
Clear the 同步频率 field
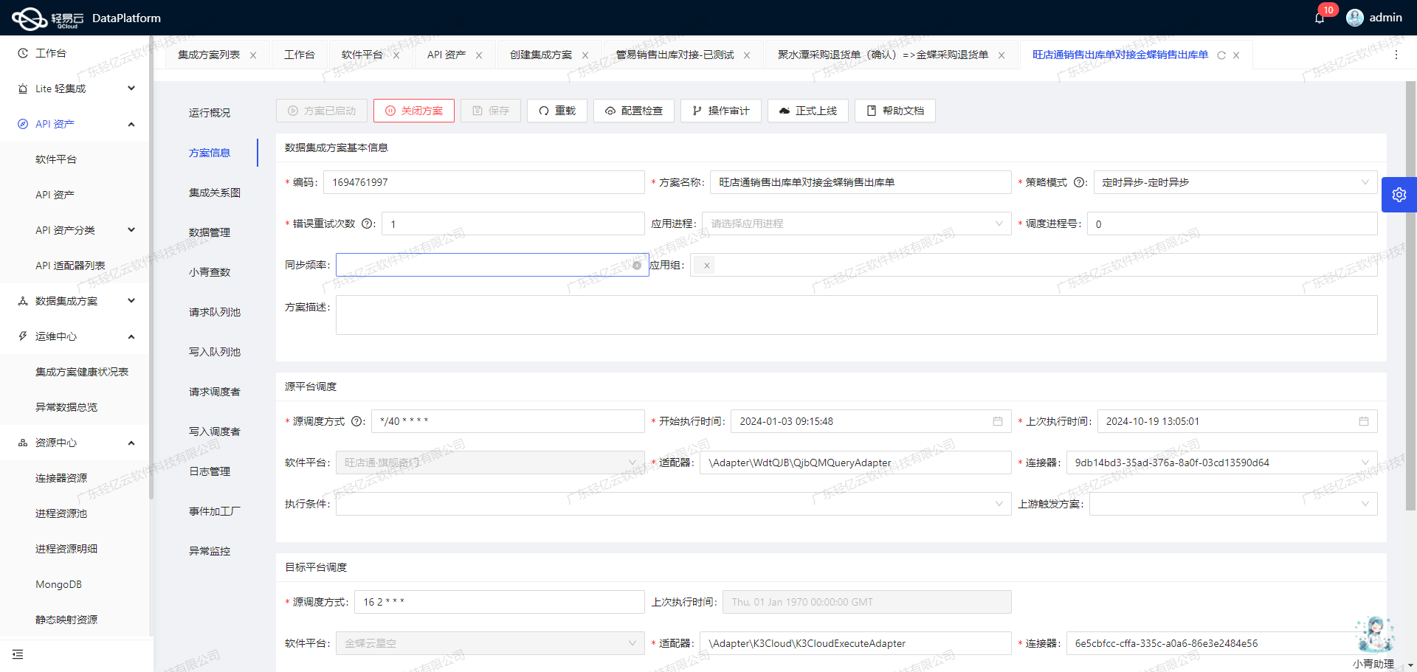pyautogui.click(x=637, y=265)
